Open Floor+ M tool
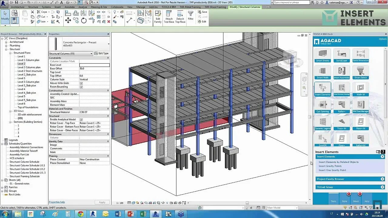Viewport: 388px width, 218px height. [x=361, y=123]
